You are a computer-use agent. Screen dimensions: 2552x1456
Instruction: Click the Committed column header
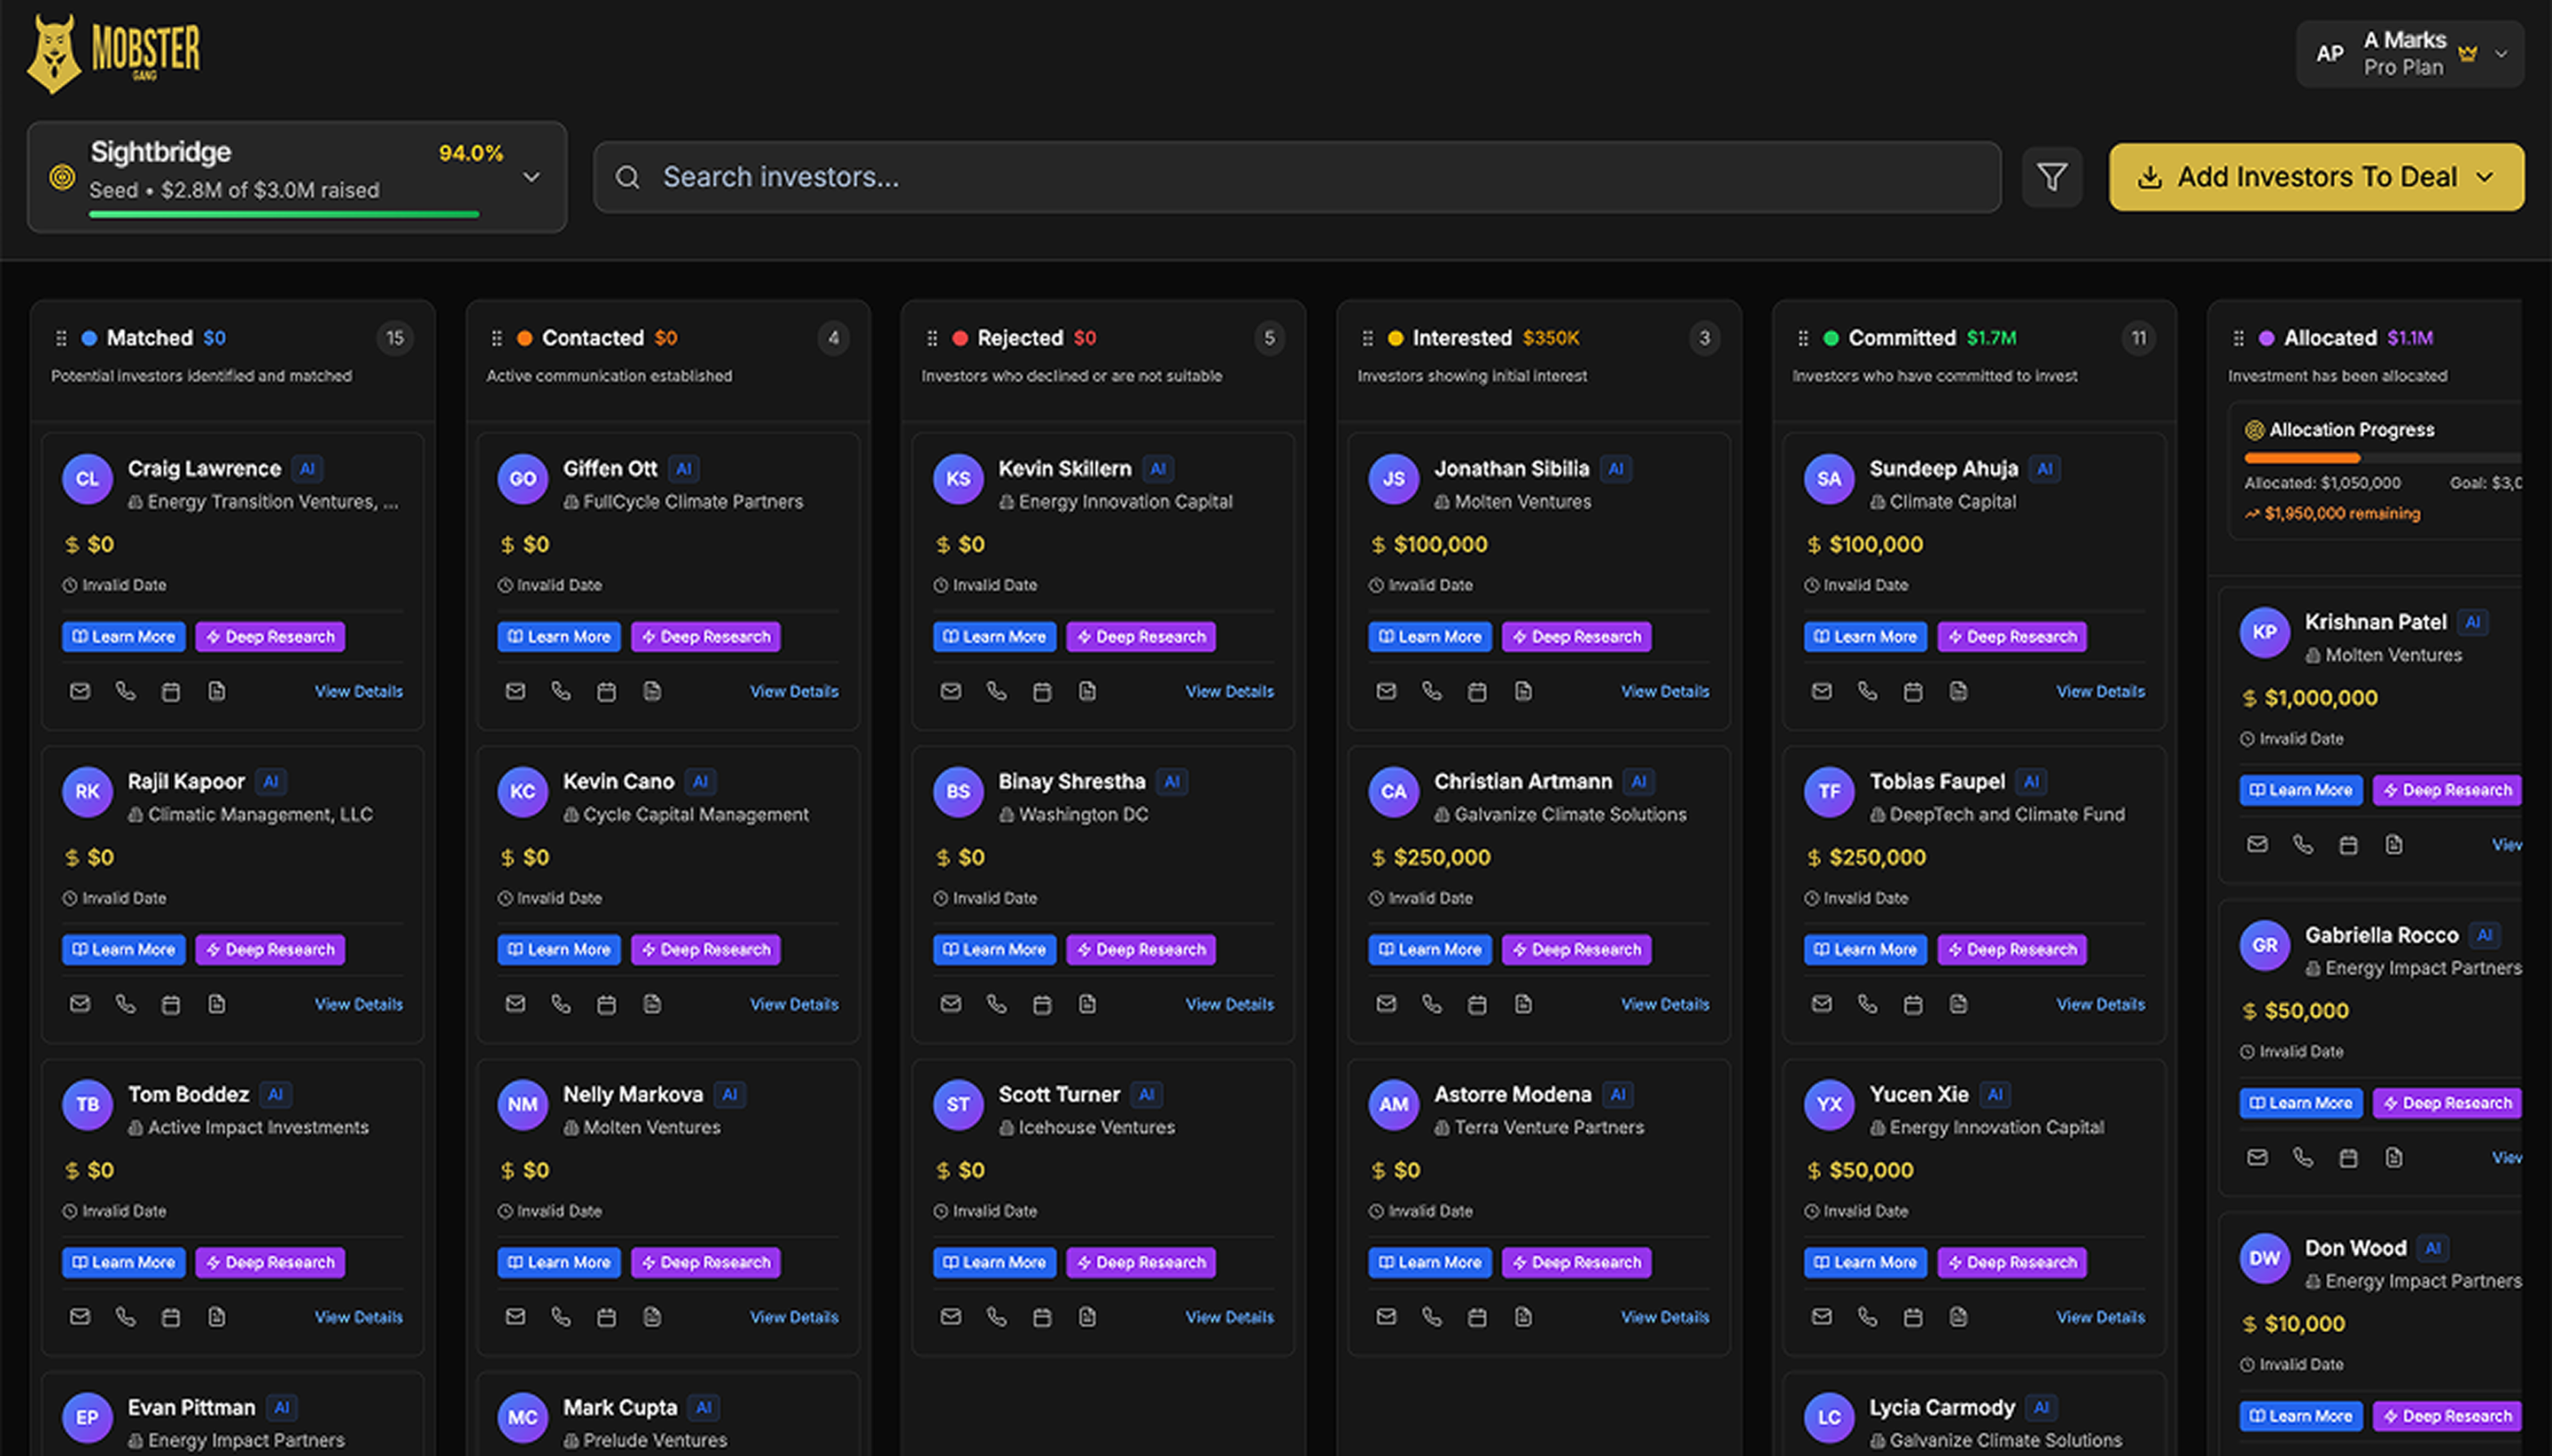pyautogui.click(x=1902, y=338)
